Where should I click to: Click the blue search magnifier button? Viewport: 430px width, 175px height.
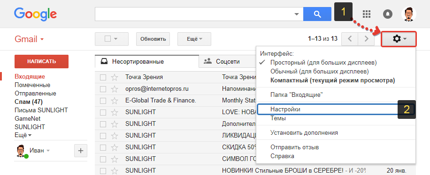point(317,14)
